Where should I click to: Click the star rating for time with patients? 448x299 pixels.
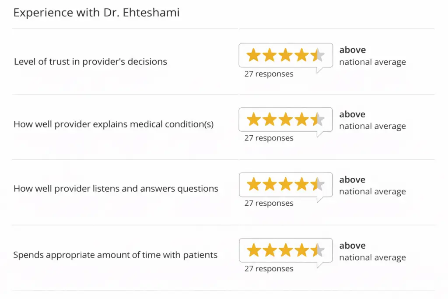tap(285, 250)
